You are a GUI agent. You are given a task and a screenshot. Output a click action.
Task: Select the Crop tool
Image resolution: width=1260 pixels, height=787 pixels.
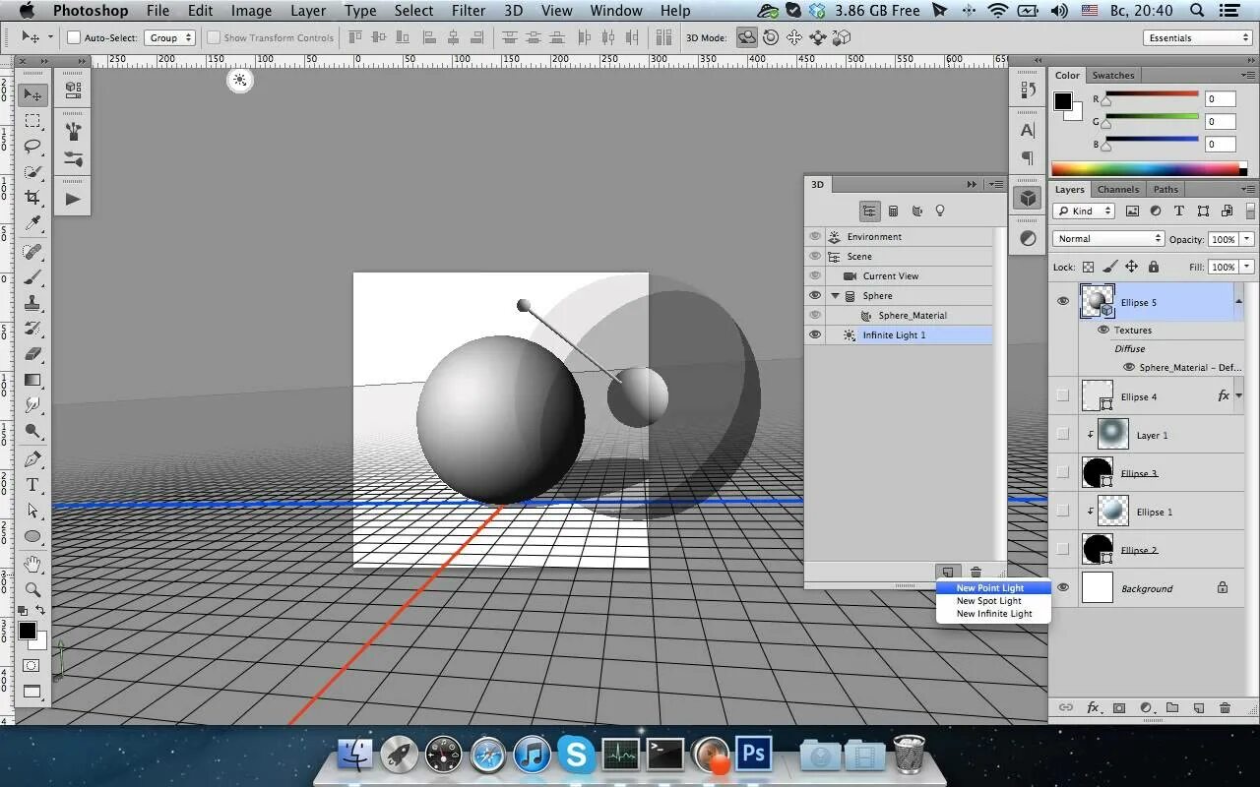[32, 198]
